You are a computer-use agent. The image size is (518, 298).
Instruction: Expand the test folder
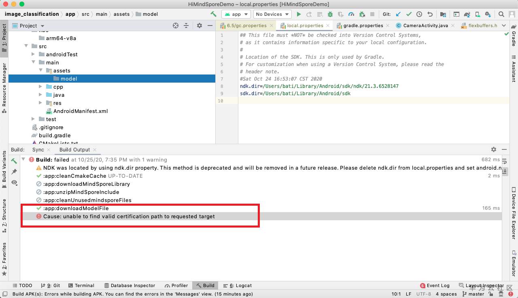pos(34,119)
